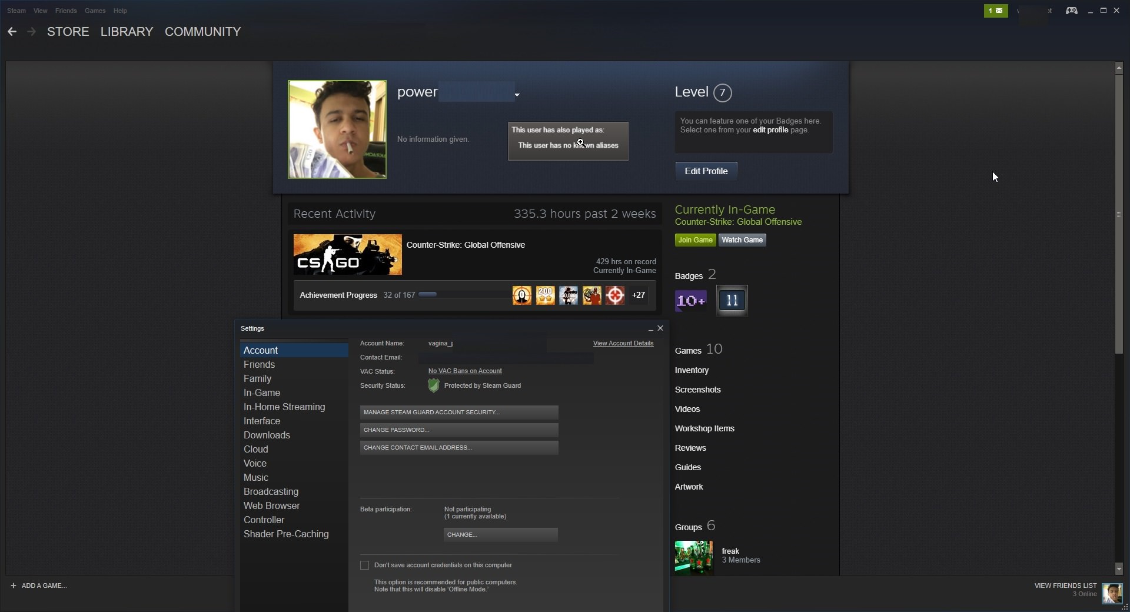Click the Edit Profile button

pyautogui.click(x=706, y=171)
